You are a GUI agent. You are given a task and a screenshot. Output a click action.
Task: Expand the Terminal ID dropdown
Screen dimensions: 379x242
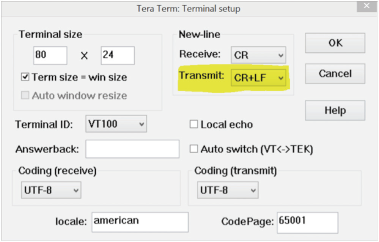[x=116, y=124]
